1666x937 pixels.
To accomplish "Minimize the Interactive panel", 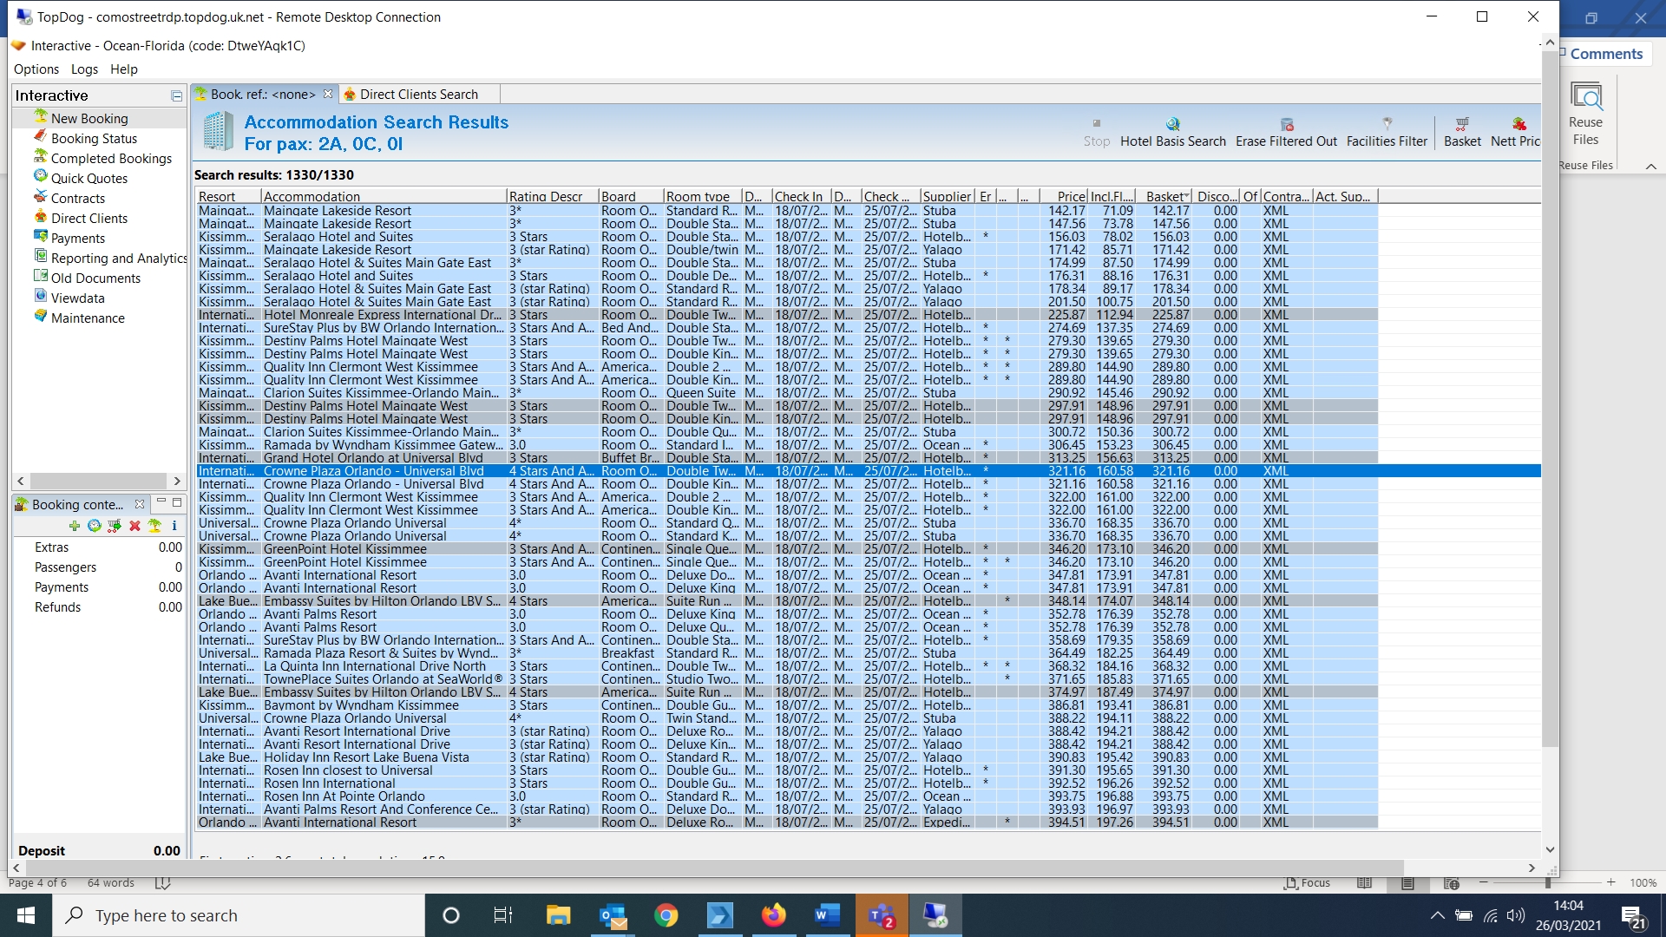I will pyautogui.click(x=176, y=95).
